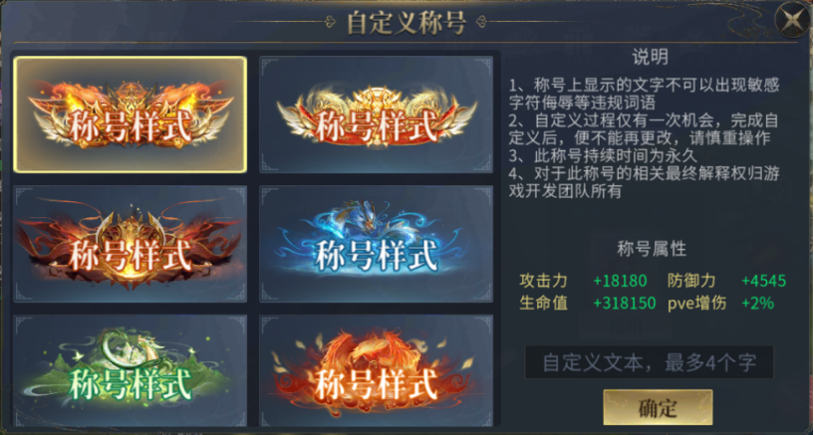Click rule 3 about 持续时间为永久
This screenshot has width=814, height=435.
pyautogui.click(x=603, y=155)
